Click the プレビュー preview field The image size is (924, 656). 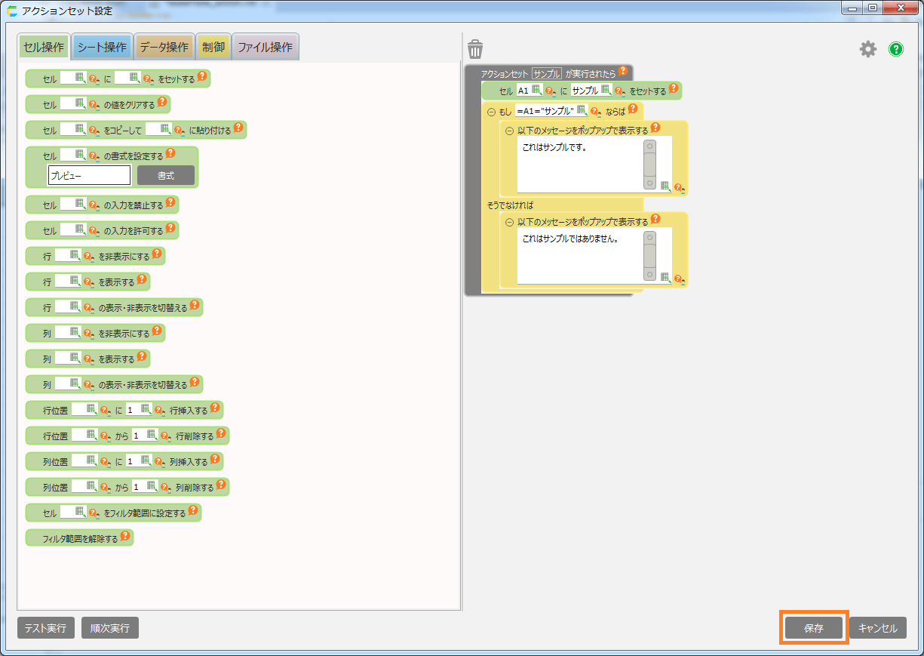[89, 176]
